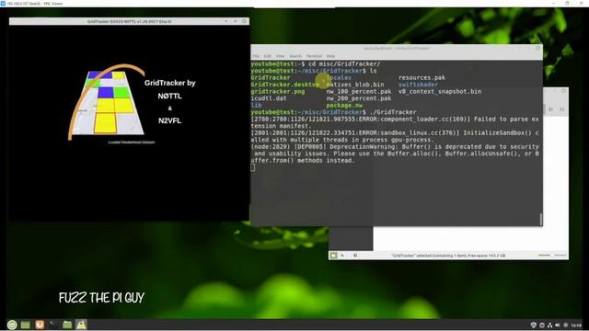Click the compact view icon in file manager toolbar

(x=562, y=109)
